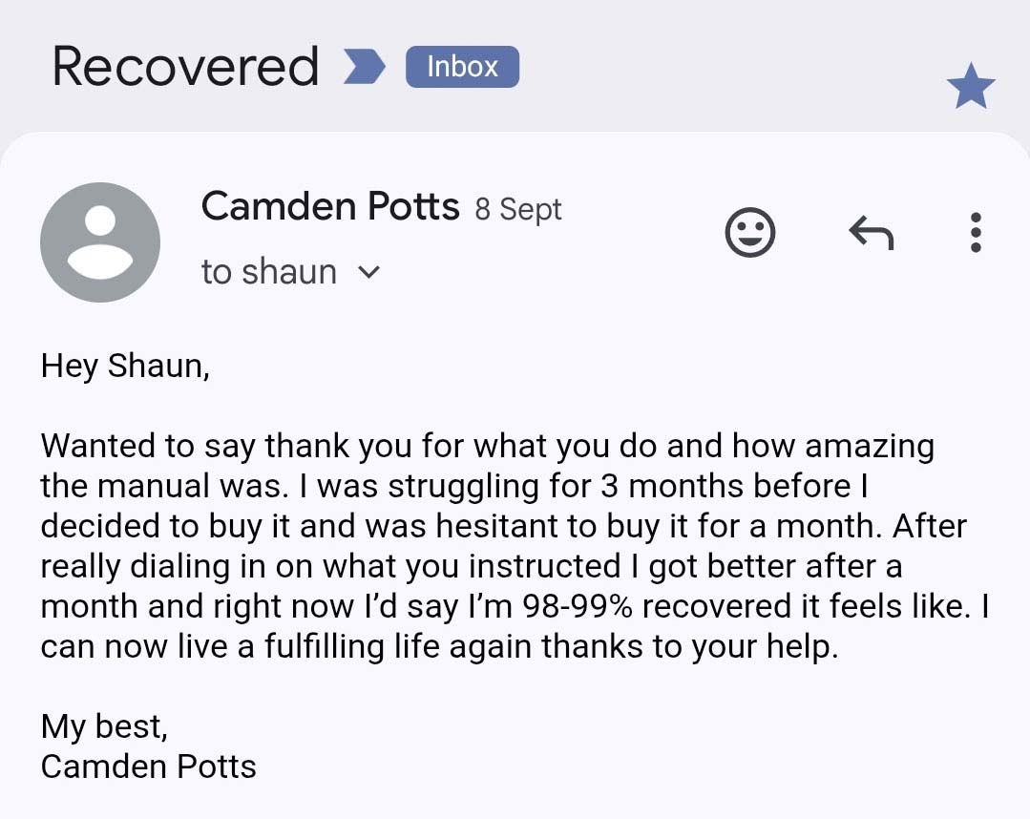Open sender name Camden Potts in header
This screenshot has height=819, width=1030.
coord(330,206)
